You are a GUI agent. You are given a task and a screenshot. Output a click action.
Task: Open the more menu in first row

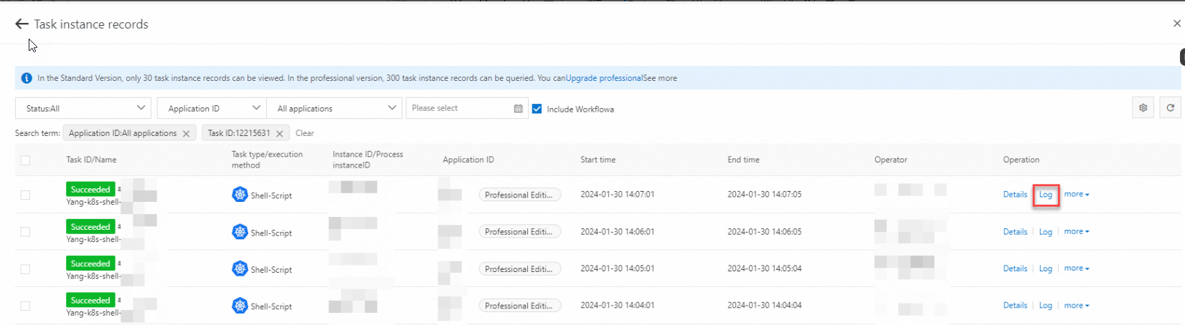click(1076, 194)
